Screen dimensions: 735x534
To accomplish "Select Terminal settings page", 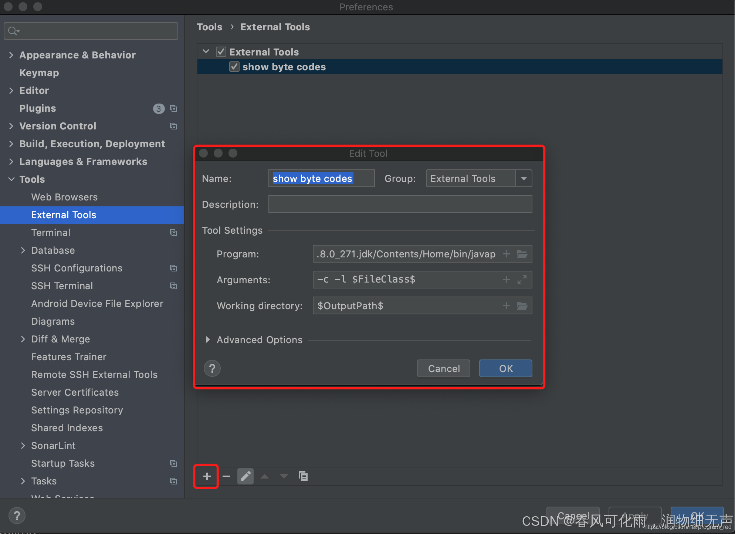I will coord(51,233).
